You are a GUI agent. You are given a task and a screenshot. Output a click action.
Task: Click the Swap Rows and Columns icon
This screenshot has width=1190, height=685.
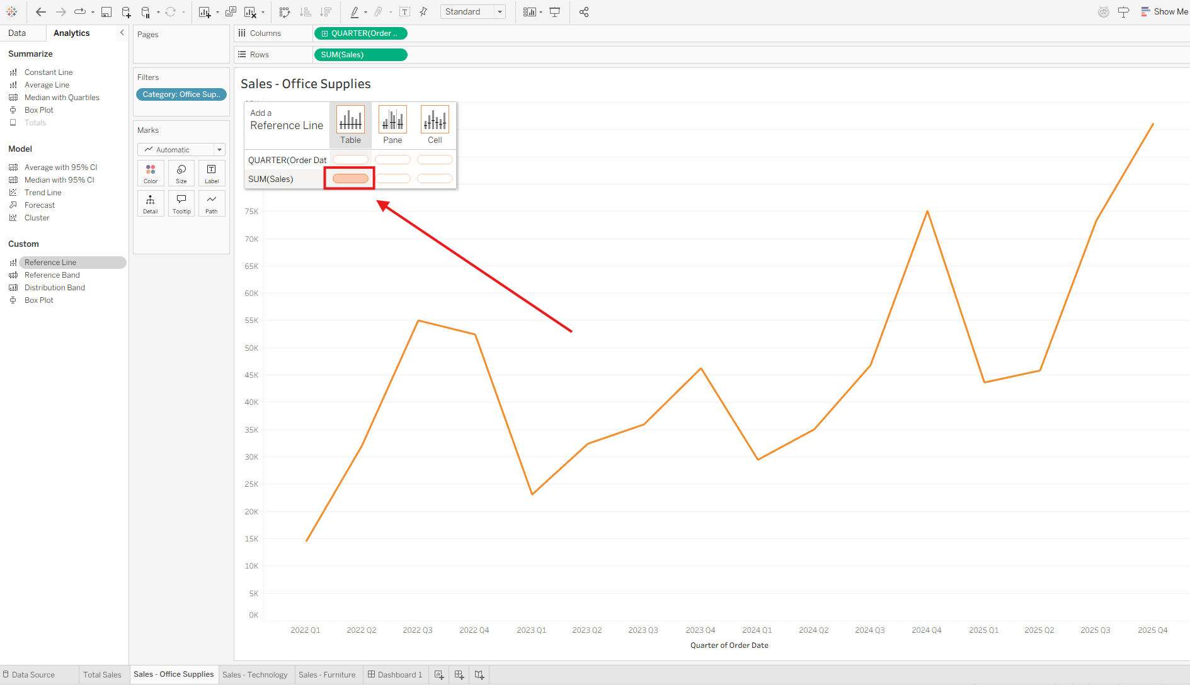click(x=285, y=12)
